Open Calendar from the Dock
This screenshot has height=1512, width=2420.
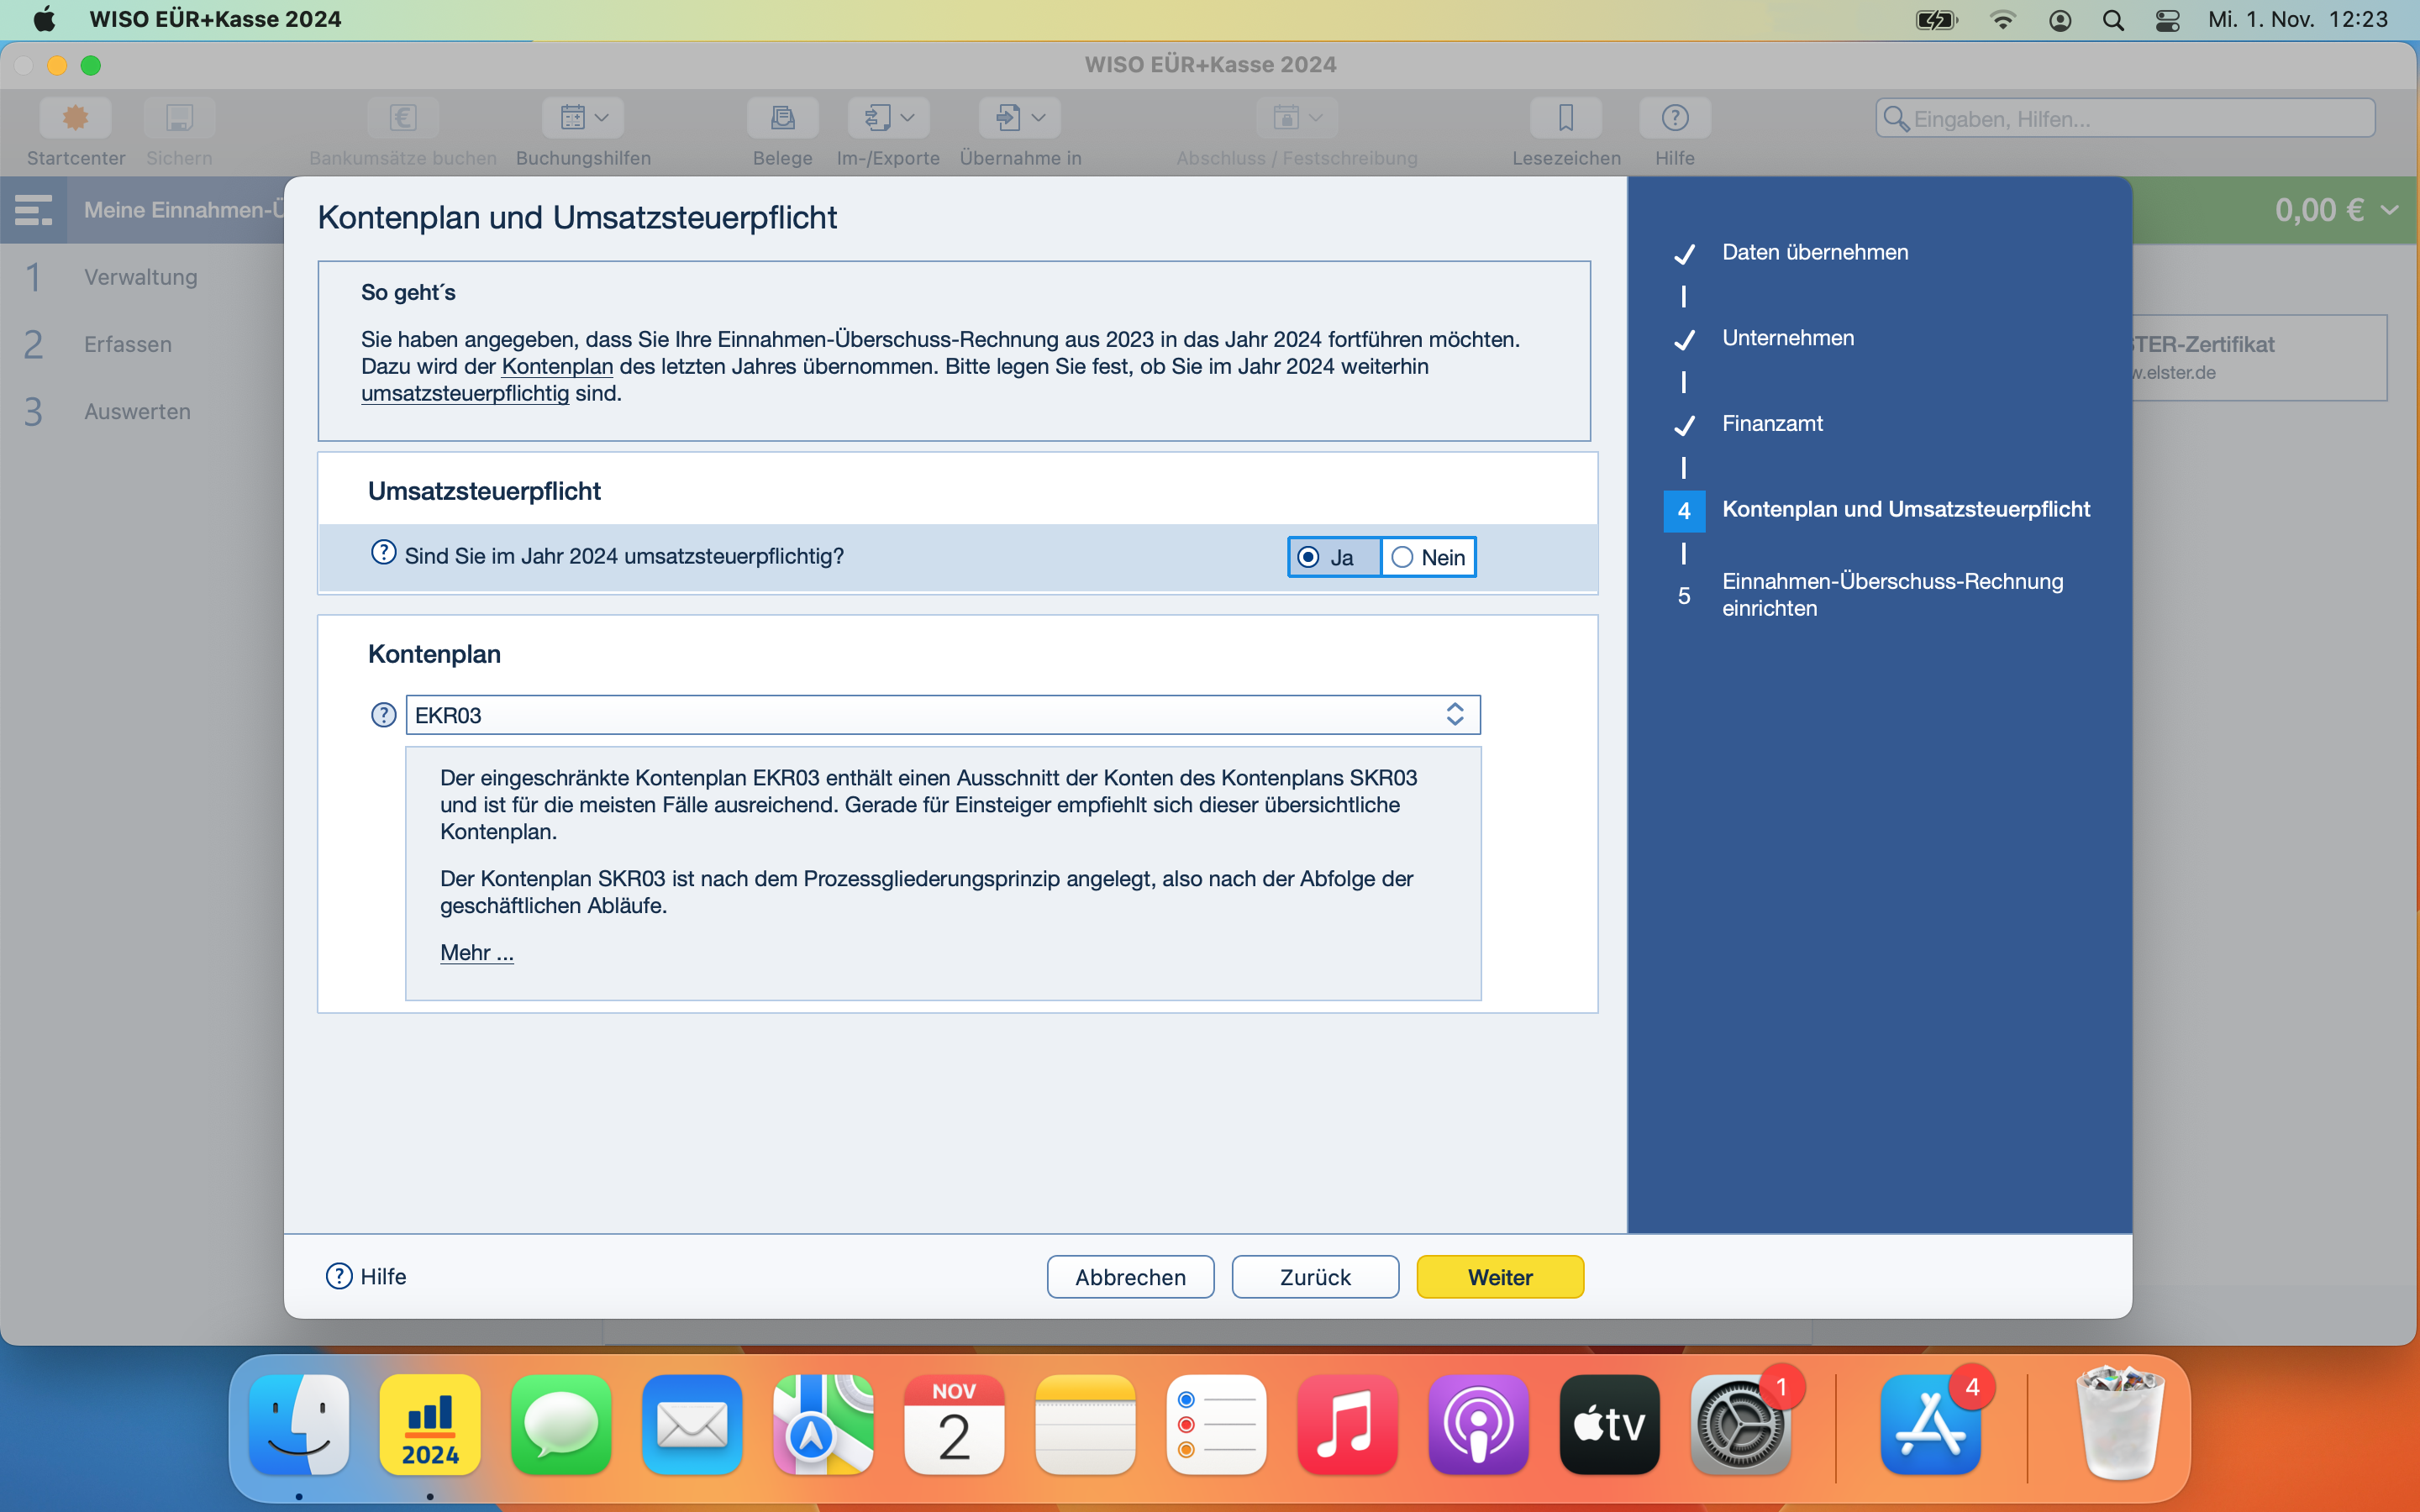pyautogui.click(x=954, y=1424)
